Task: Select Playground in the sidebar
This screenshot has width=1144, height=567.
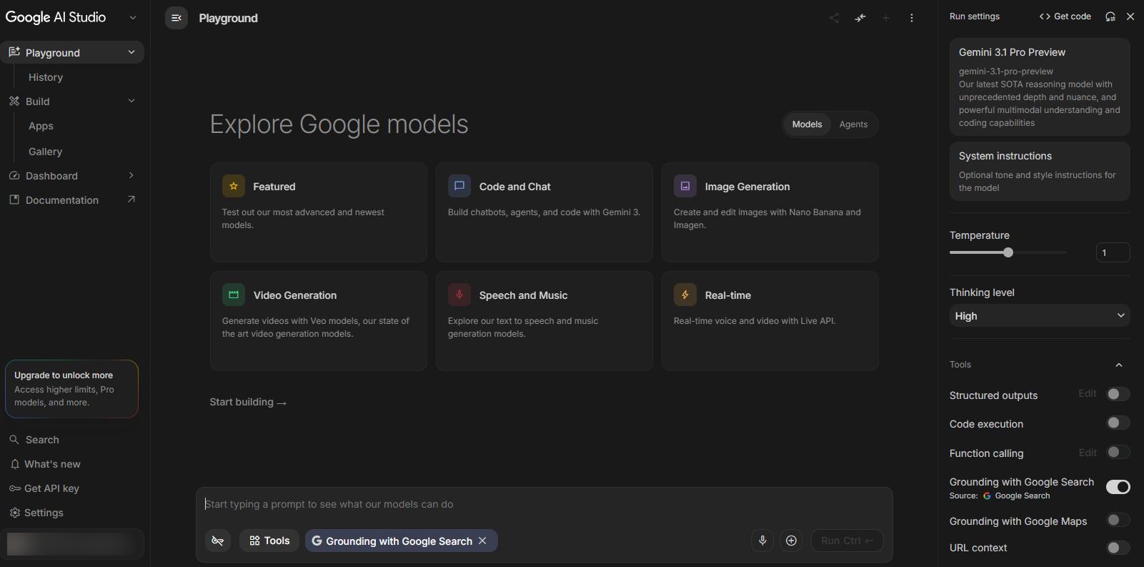Action: pyautogui.click(x=71, y=52)
